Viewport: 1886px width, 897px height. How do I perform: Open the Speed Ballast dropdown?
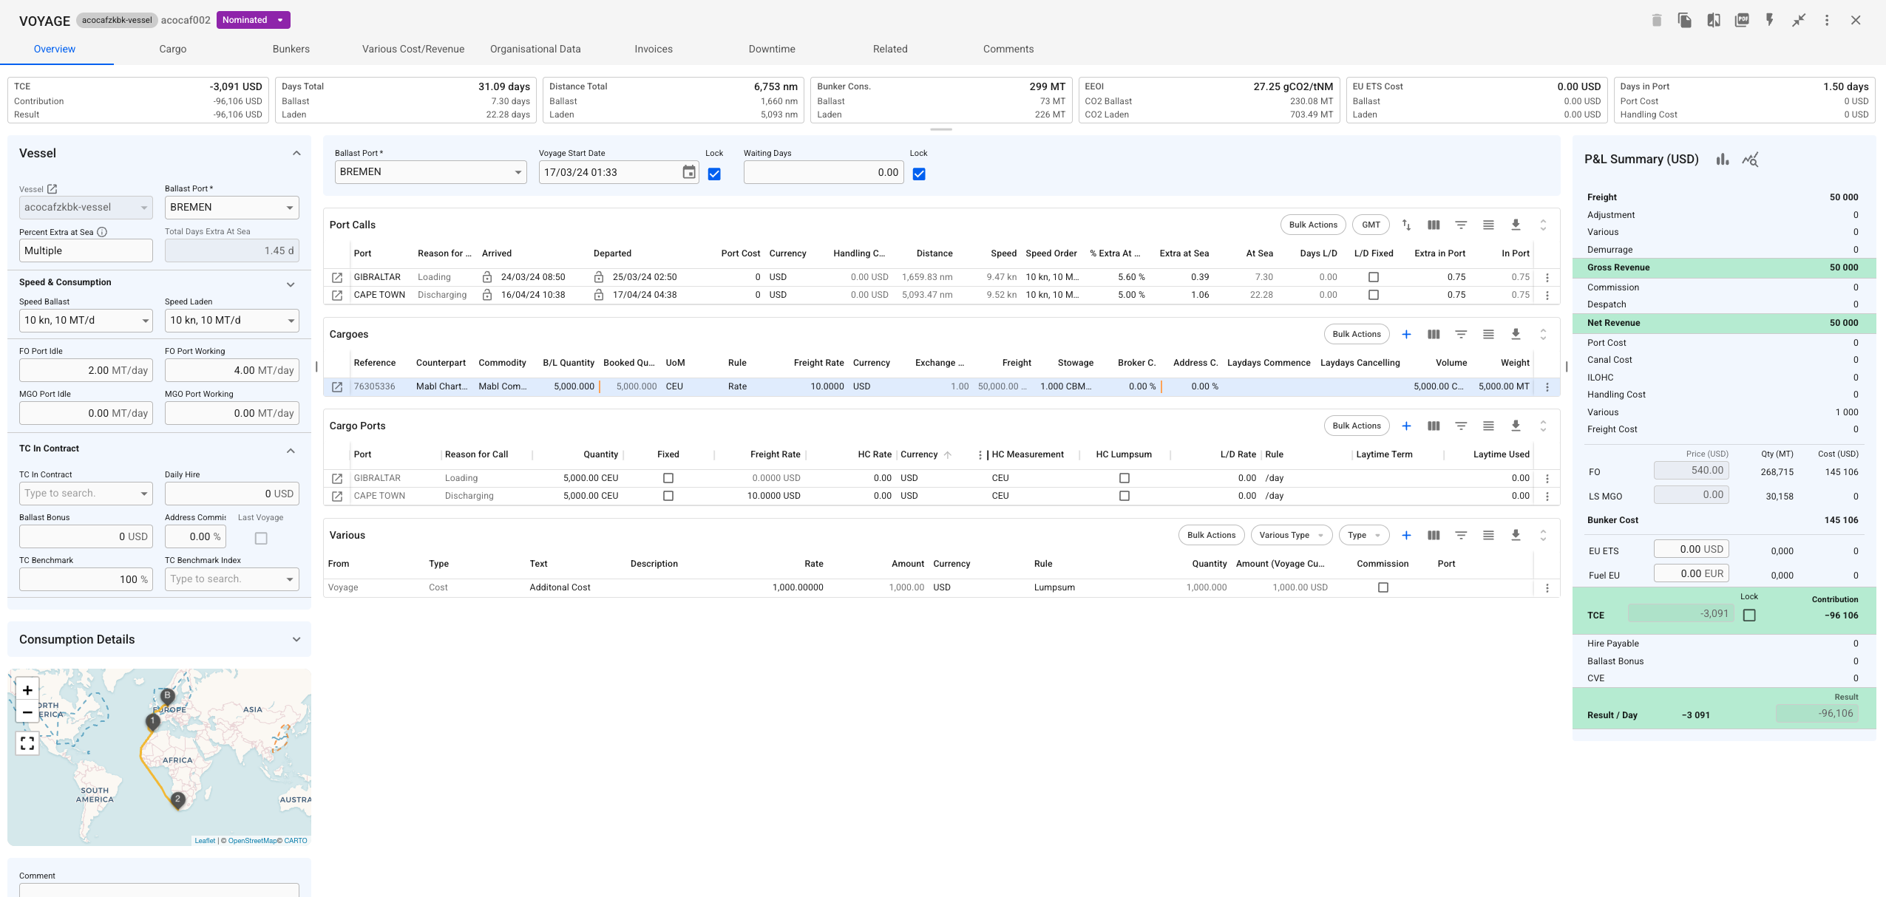pyautogui.click(x=86, y=320)
